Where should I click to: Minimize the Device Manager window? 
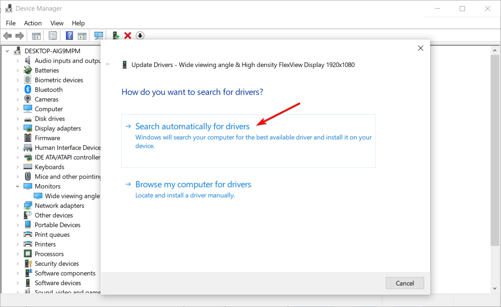(437, 9)
